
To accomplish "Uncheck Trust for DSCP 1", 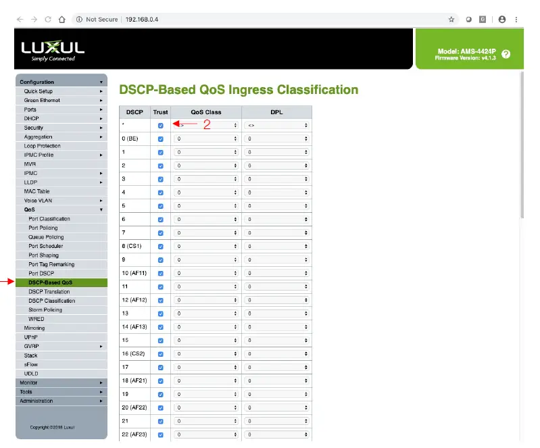I will 160,153.
